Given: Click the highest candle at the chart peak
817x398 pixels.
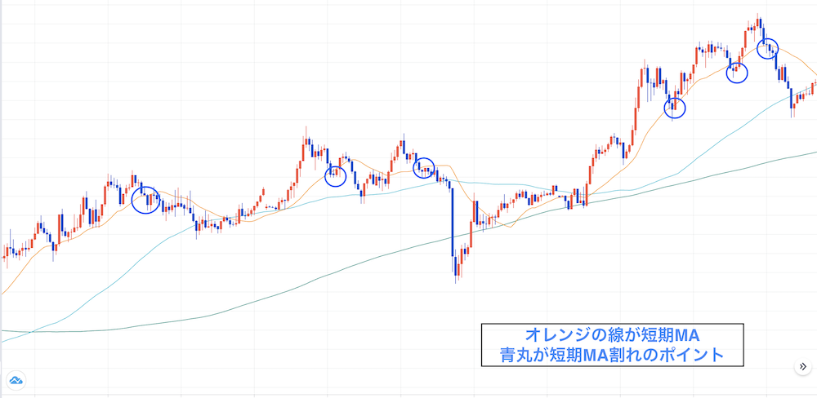Looking at the screenshot, I should click(x=758, y=22).
